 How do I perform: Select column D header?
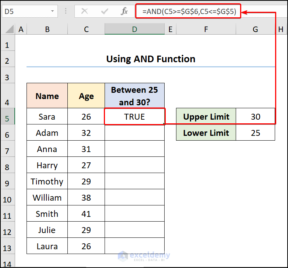point(134,29)
